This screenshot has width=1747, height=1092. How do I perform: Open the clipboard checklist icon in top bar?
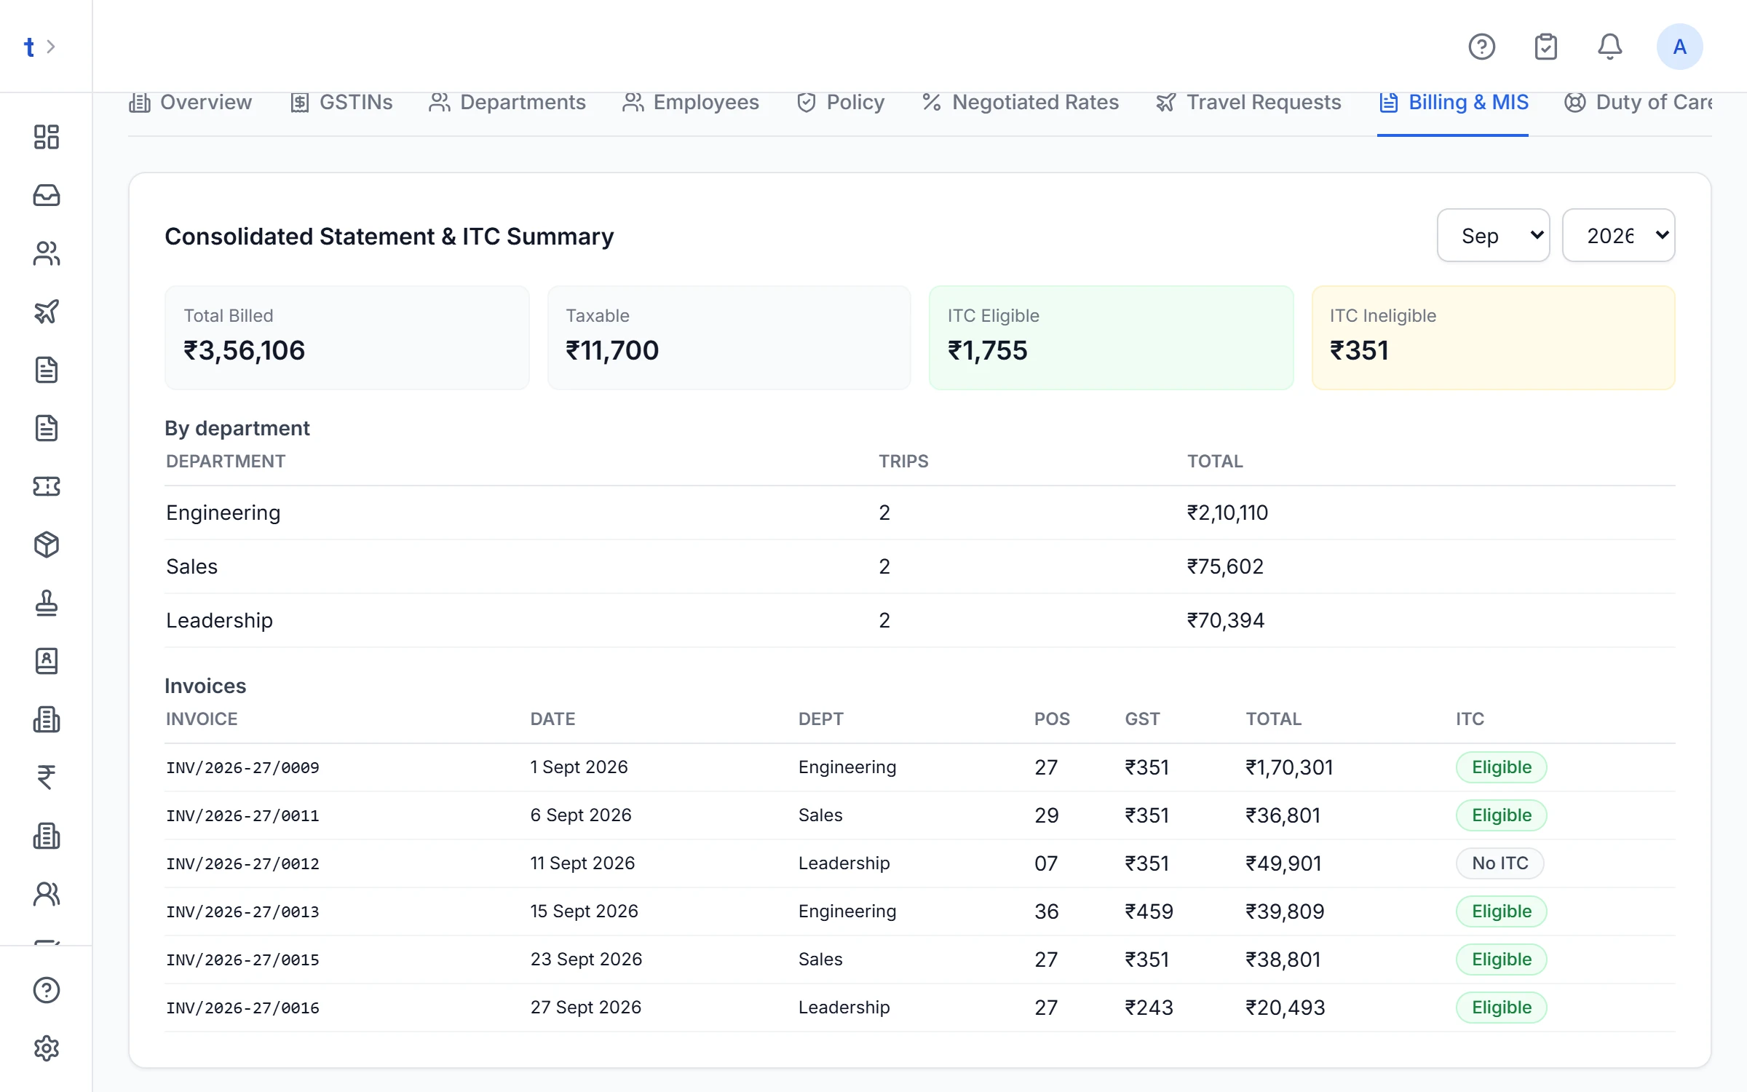coord(1545,47)
